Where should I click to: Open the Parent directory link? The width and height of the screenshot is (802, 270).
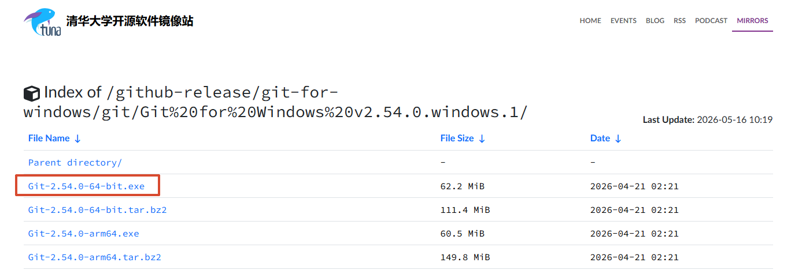(75, 163)
